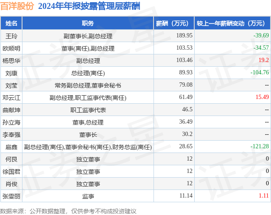Click the name cell 孙立海
Viewport: 271px width, 215px height.
click(x=11, y=122)
